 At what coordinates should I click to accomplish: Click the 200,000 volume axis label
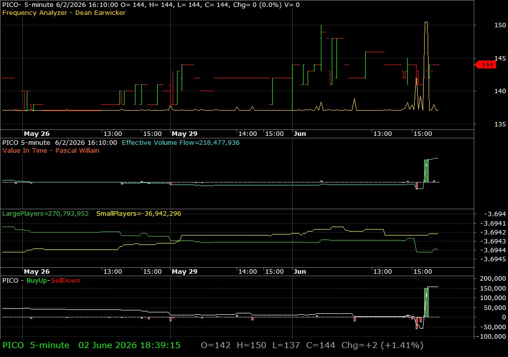[x=493, y=278]
